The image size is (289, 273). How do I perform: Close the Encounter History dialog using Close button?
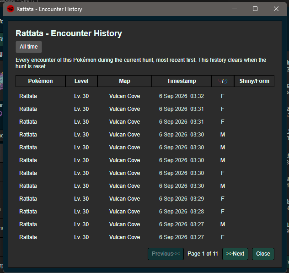(x=263, y=254)
